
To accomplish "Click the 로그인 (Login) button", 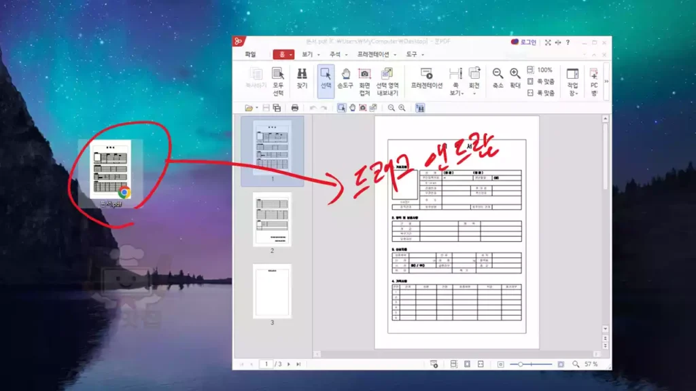I will [523, 42].
